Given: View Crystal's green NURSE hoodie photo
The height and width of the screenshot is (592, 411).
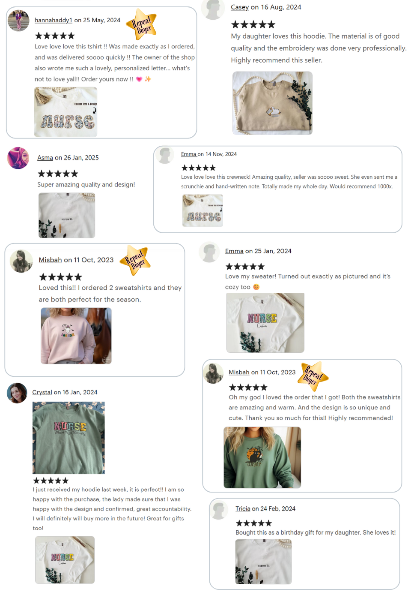Looking at the screenshot, I should click(x=68, y=438).
